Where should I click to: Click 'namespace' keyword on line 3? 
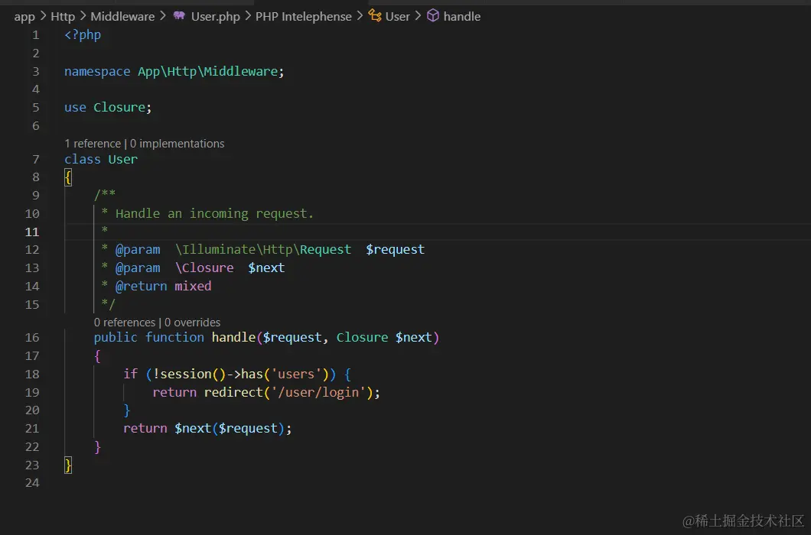[x=97, y=71]
